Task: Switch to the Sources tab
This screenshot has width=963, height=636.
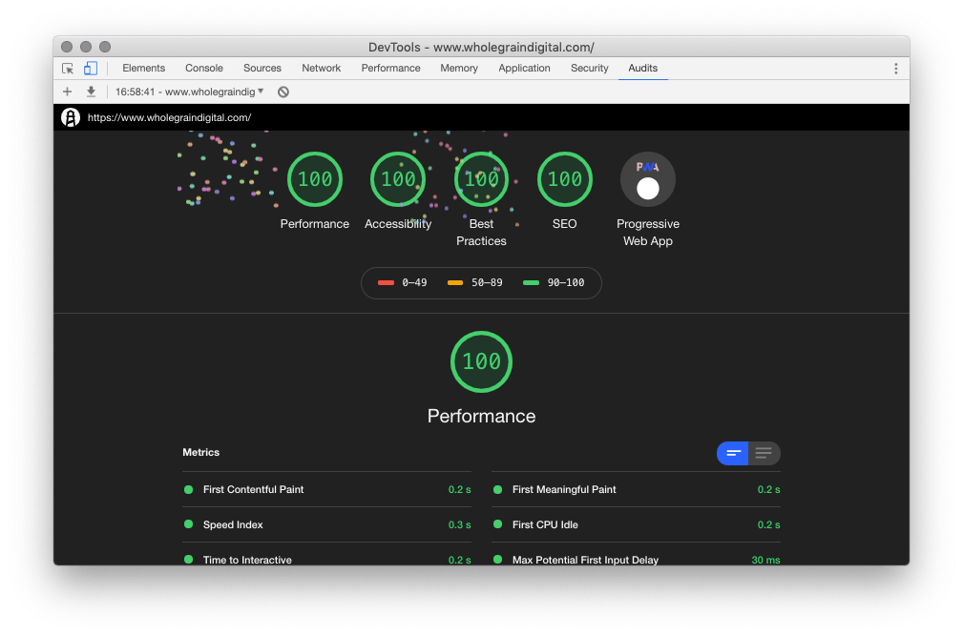Action: point(262,68)
